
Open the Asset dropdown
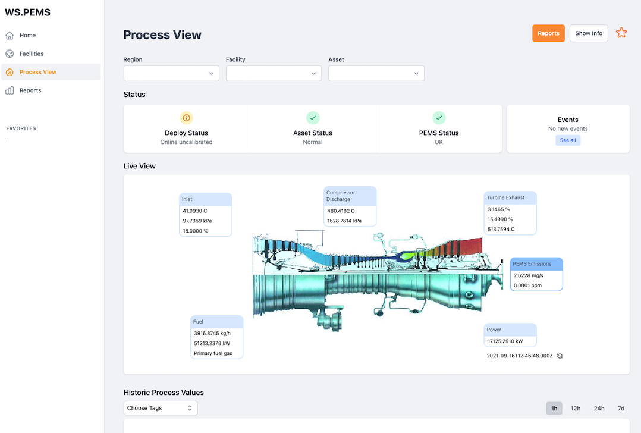coord(376,73)
